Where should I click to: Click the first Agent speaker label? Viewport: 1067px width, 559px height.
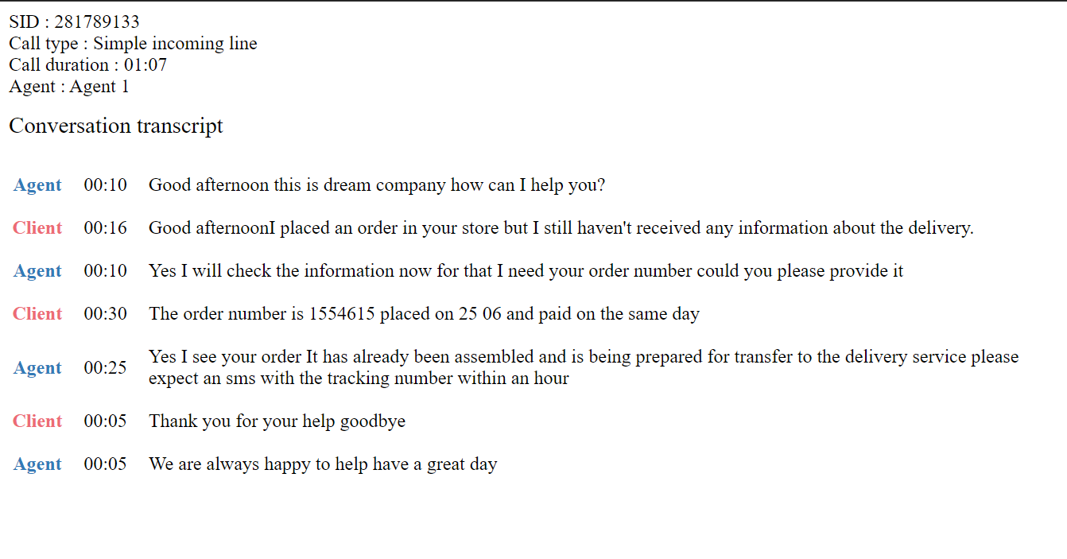[x=37, y=185]
